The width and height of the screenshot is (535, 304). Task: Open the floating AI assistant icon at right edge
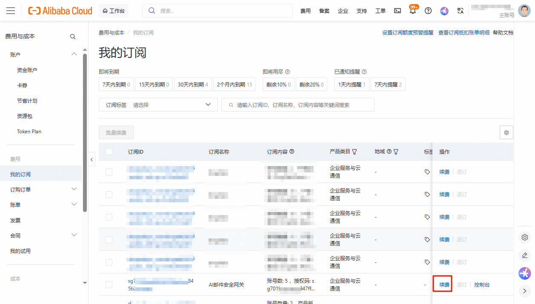pyautogui.click(x=525, y=273)
